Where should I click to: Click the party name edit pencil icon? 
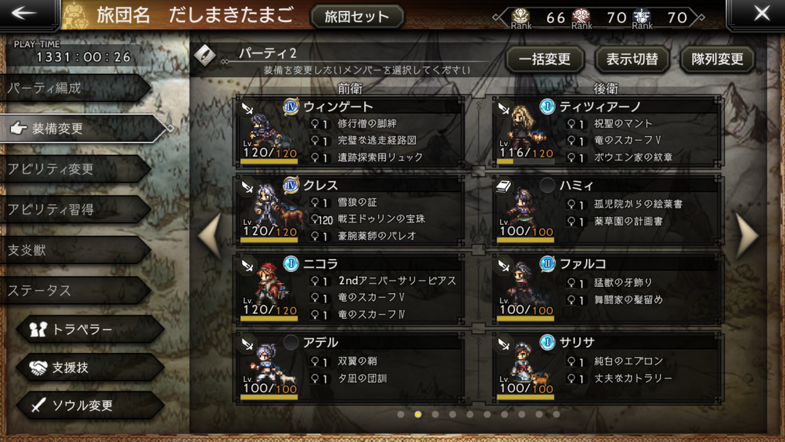205,54
